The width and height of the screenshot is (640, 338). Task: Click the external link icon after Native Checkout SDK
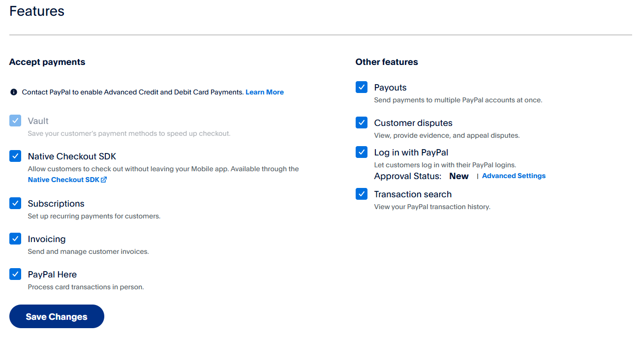[104, 180]
